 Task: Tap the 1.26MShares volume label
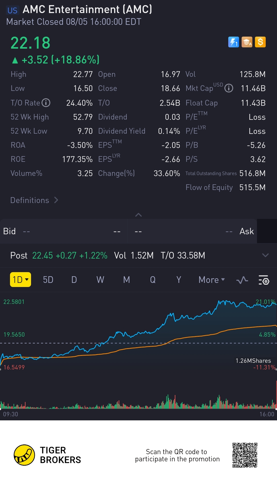pos(253,361)
